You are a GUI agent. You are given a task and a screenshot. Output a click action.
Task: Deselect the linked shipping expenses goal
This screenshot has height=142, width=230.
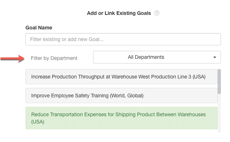point(121,118)
